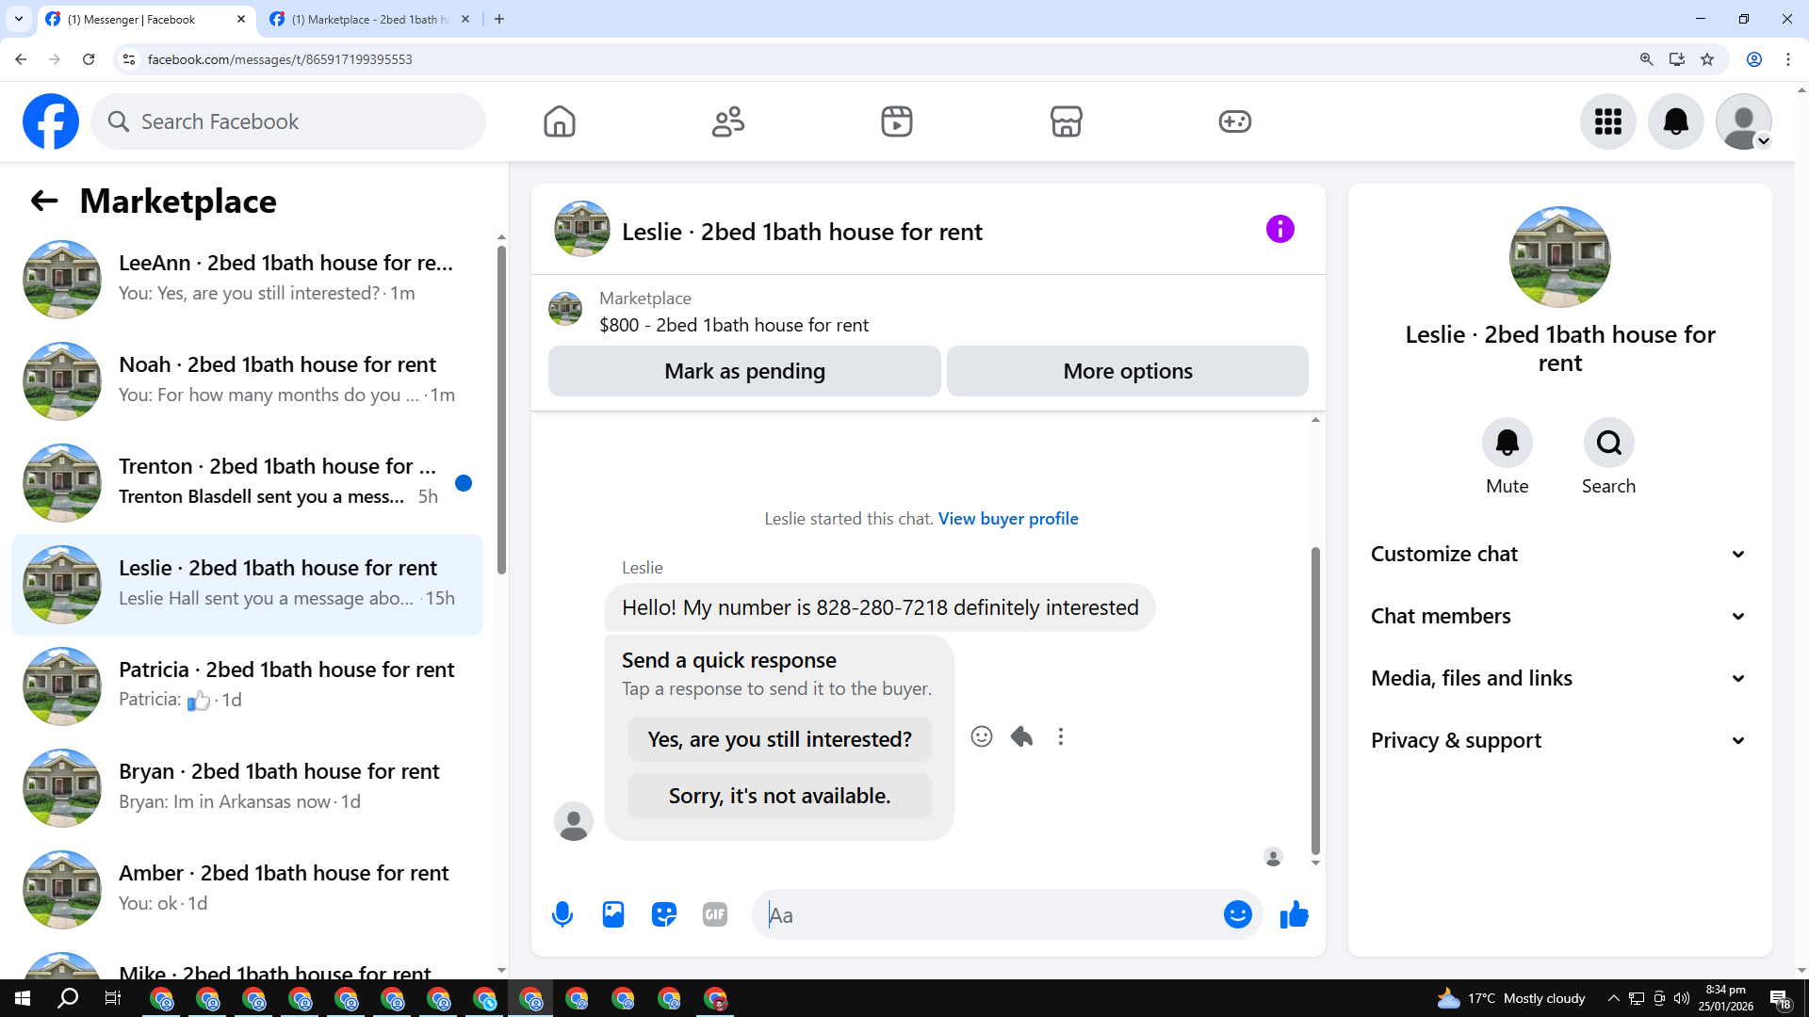Send 'Sorry, it's not available.' quick response
This screenshot has height=1017, width=1809.
(779, 796)
